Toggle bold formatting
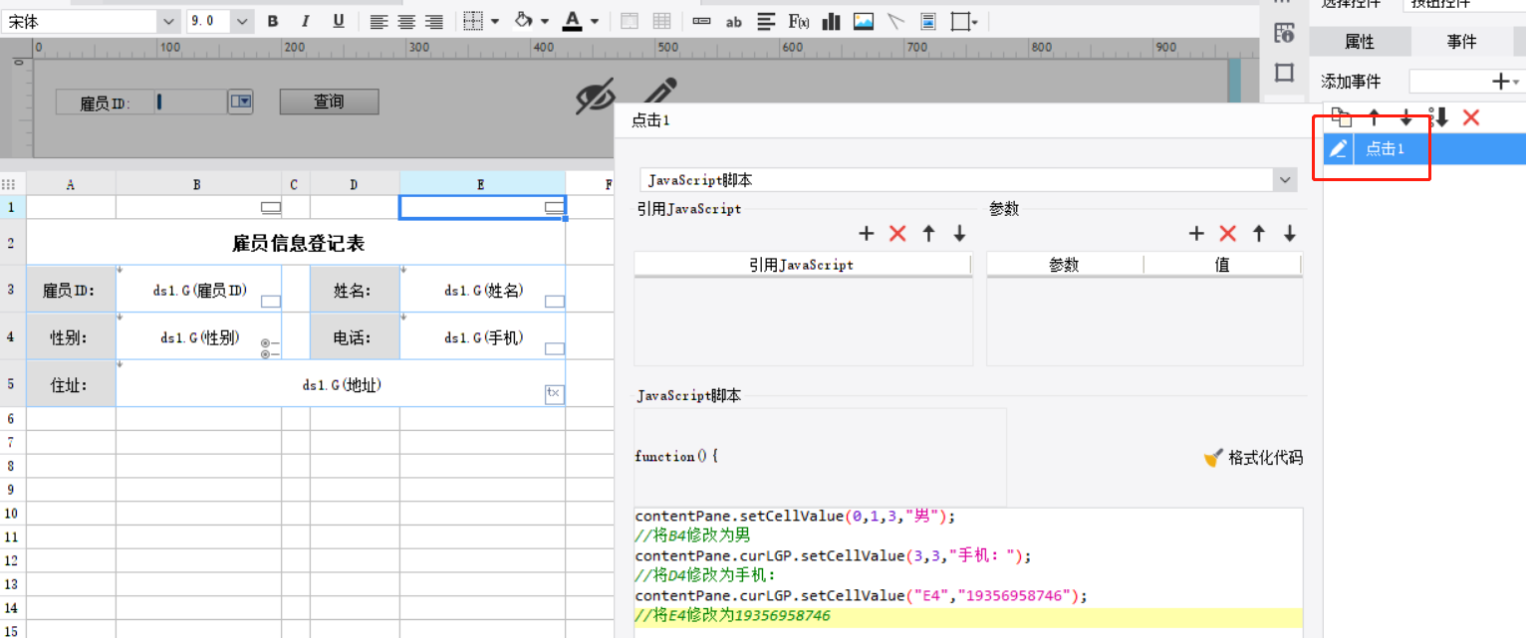The image size is (1526, 638). 273,21
